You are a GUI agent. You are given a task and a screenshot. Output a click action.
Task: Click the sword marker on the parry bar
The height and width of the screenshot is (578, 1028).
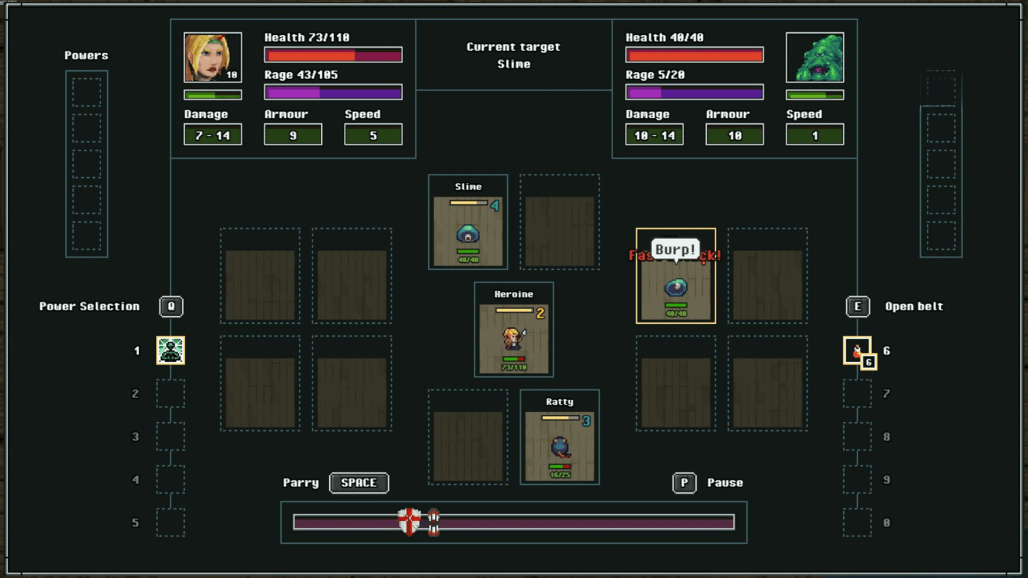(434, 522)
